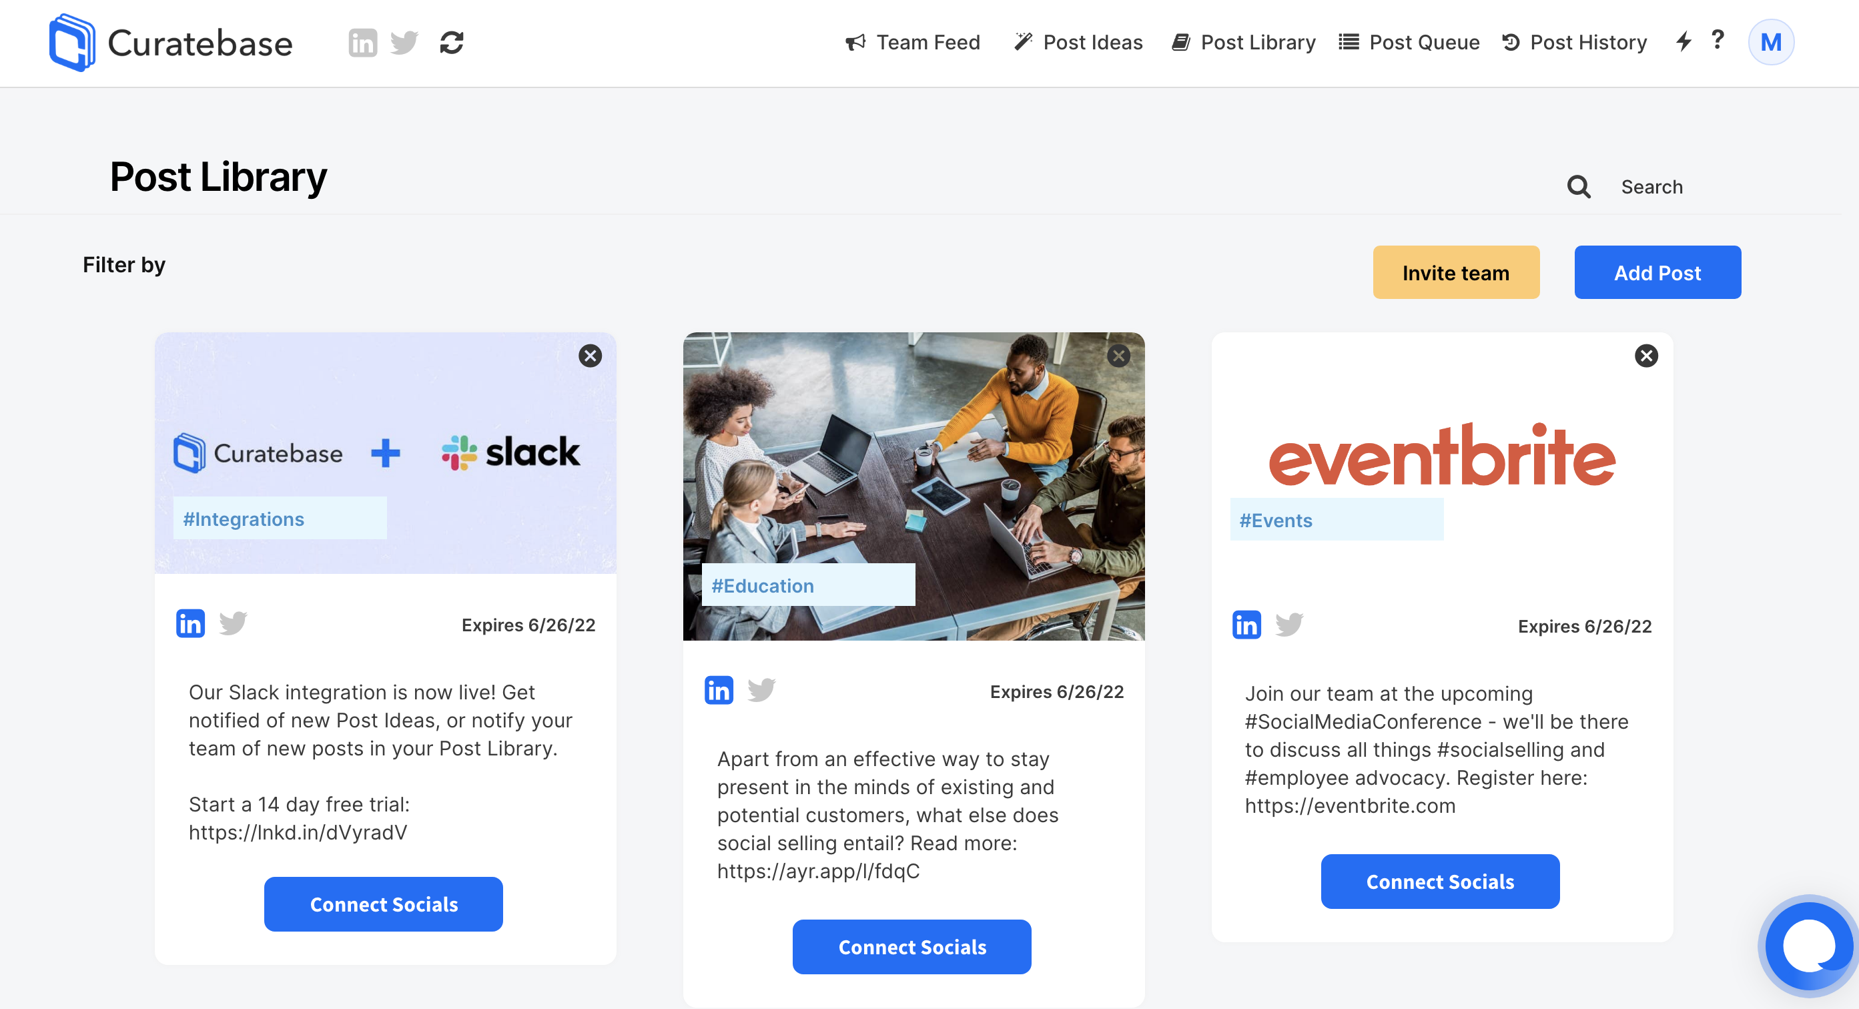Open the question mark help icon

1718,39
